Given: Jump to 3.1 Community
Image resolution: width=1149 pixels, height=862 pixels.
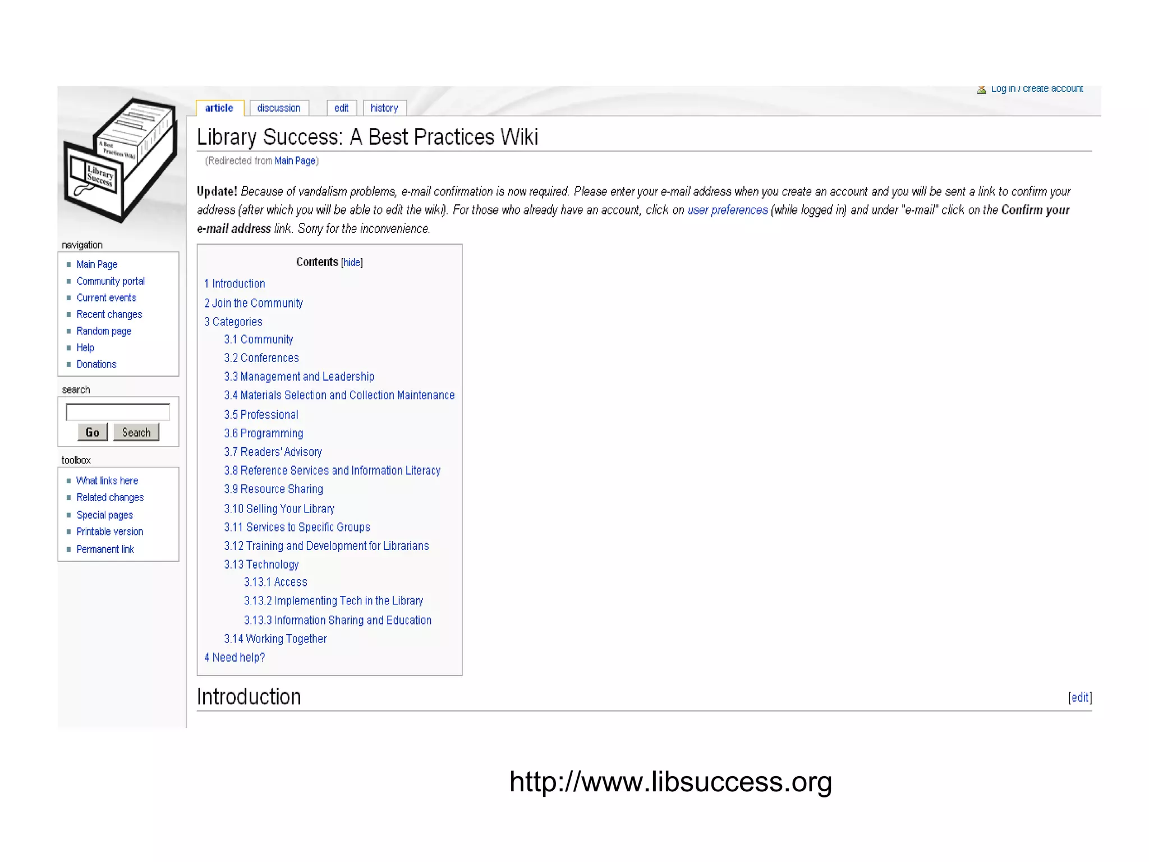Looking at the screenshot, I should [x=259, y=340].
